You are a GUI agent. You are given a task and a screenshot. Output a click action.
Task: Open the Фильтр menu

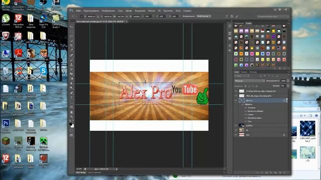(151, 10)
